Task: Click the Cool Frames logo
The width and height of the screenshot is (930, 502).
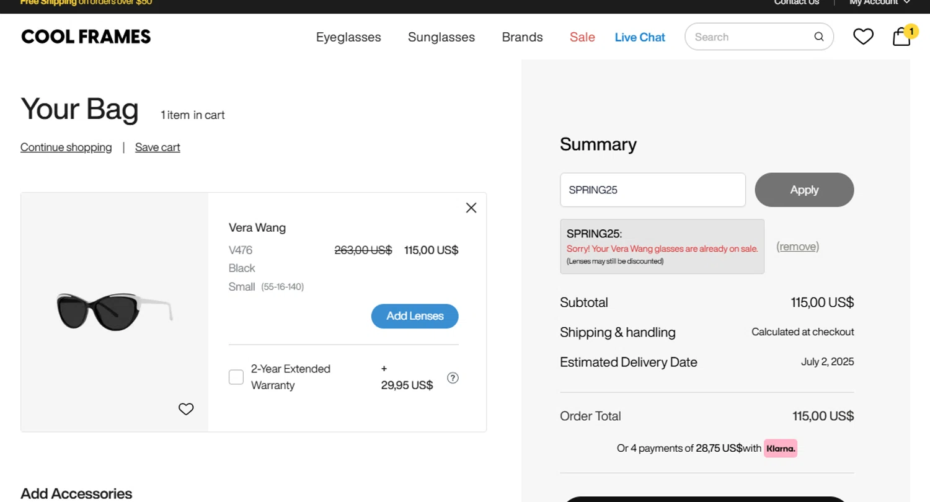Action: click(x=86, y=37)
